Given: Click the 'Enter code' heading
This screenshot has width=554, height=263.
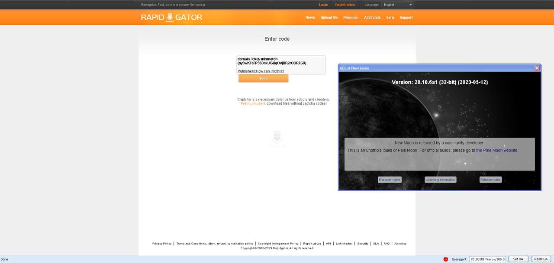Looking at the screenshot, I should [277, 39].
